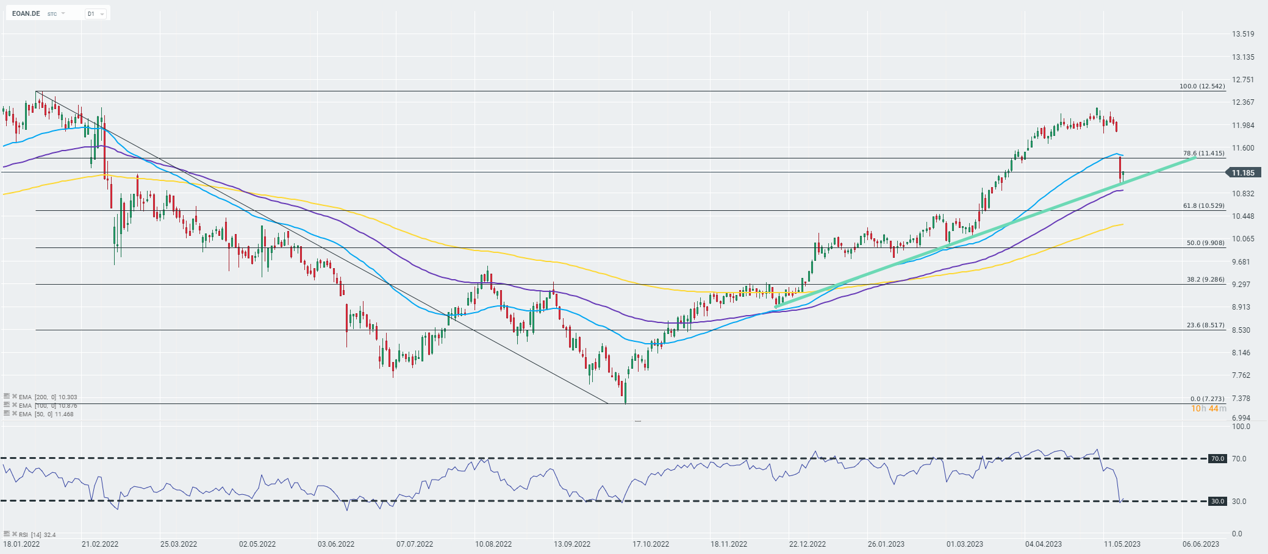
Task: Remove the RSI 14 indicator
Action: pos(14,534)
